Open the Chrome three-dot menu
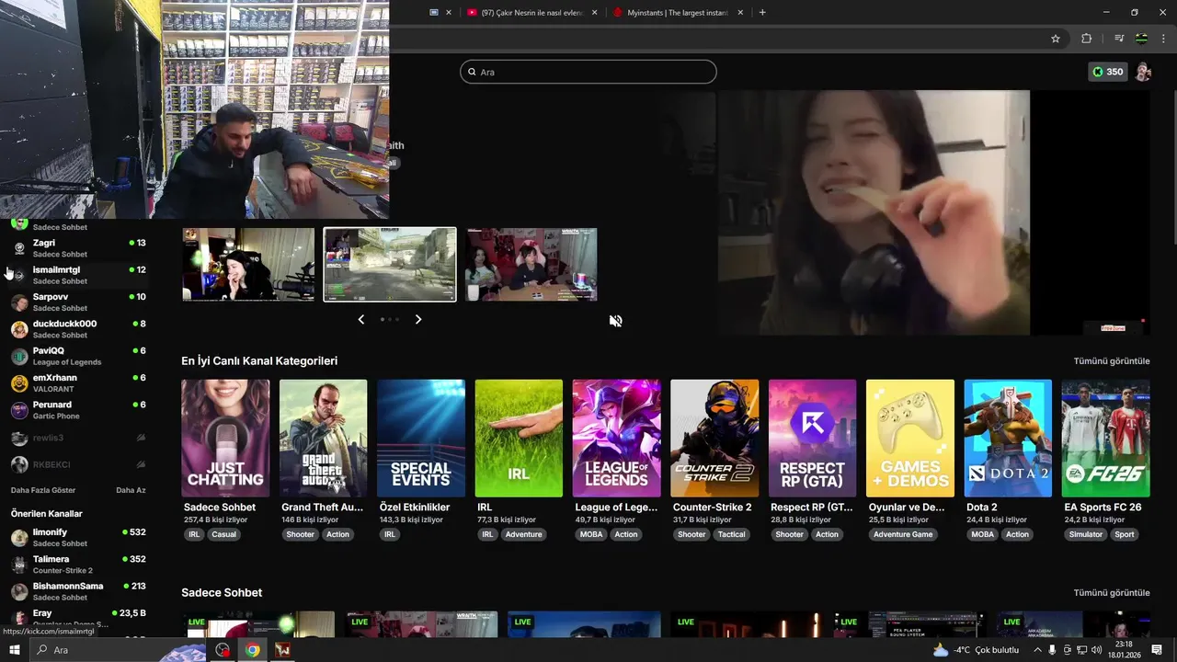Image resolution: width=1177 pixels, height=662 pixels. tap(1164, 39)
